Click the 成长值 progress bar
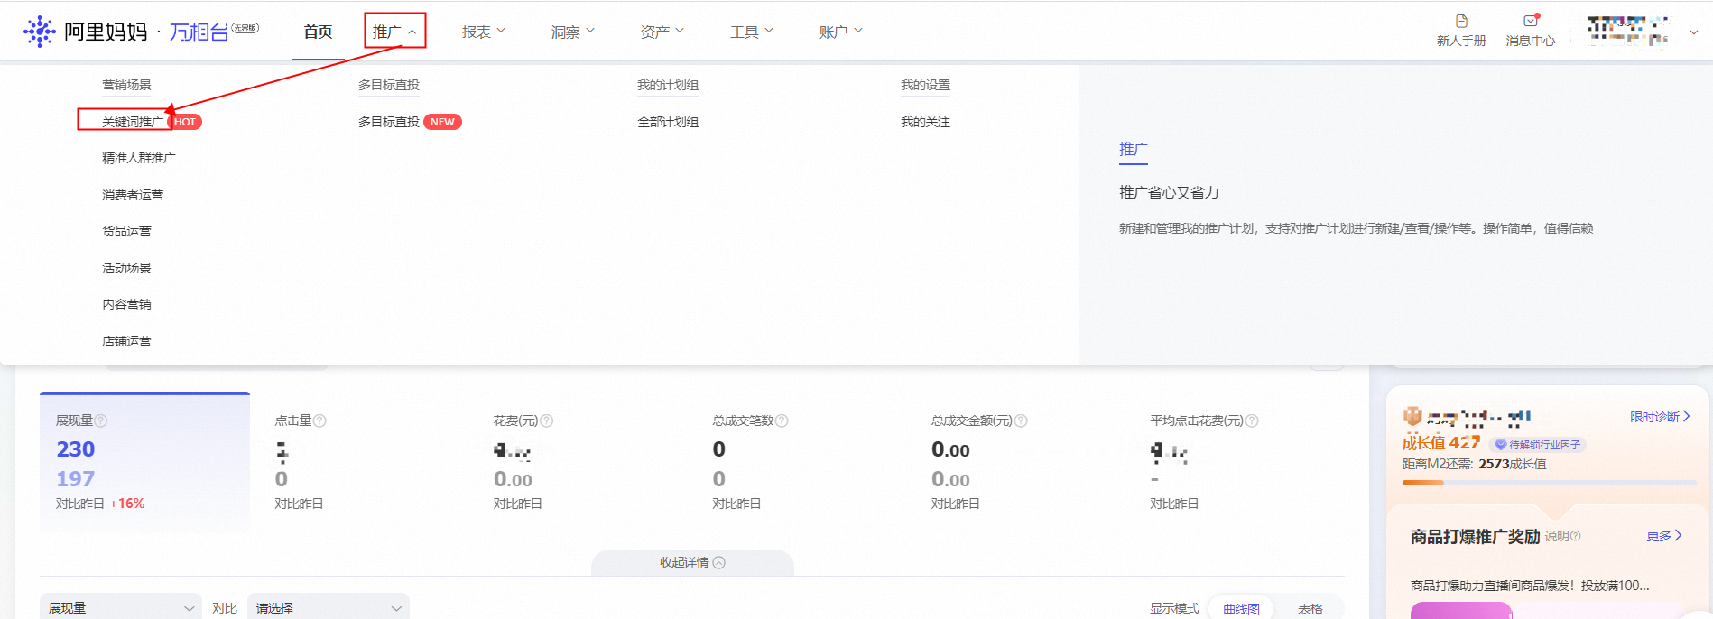Viewport: 1713px width, 619px height. (1549, 483)
